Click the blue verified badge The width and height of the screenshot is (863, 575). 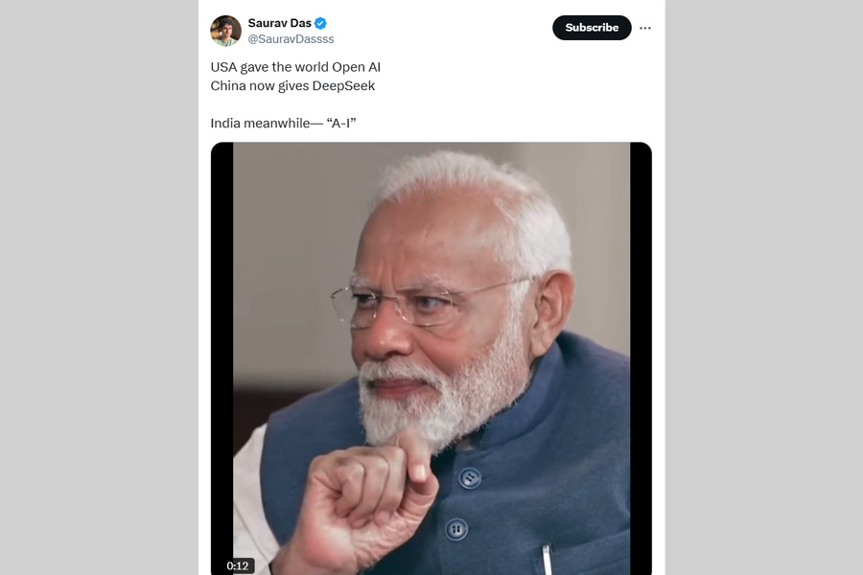pos(320,23)
